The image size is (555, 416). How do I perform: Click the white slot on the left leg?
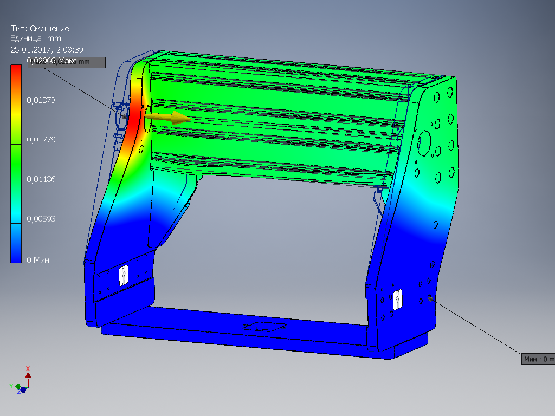[124, 276]
